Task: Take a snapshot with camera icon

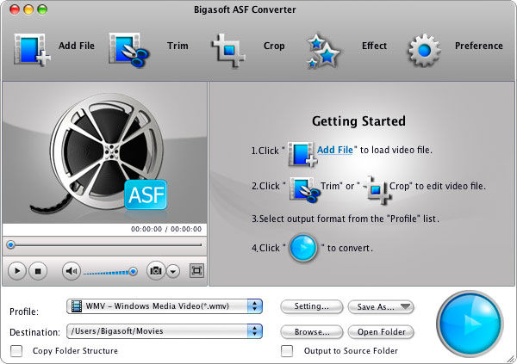Action: [x=156, y=271]
